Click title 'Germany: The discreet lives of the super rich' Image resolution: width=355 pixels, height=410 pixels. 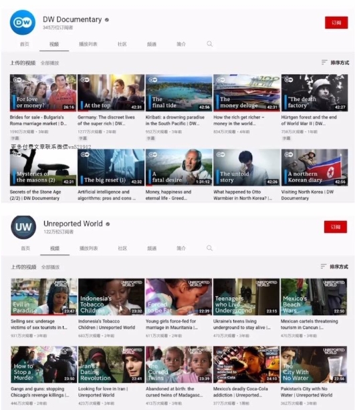106,120
